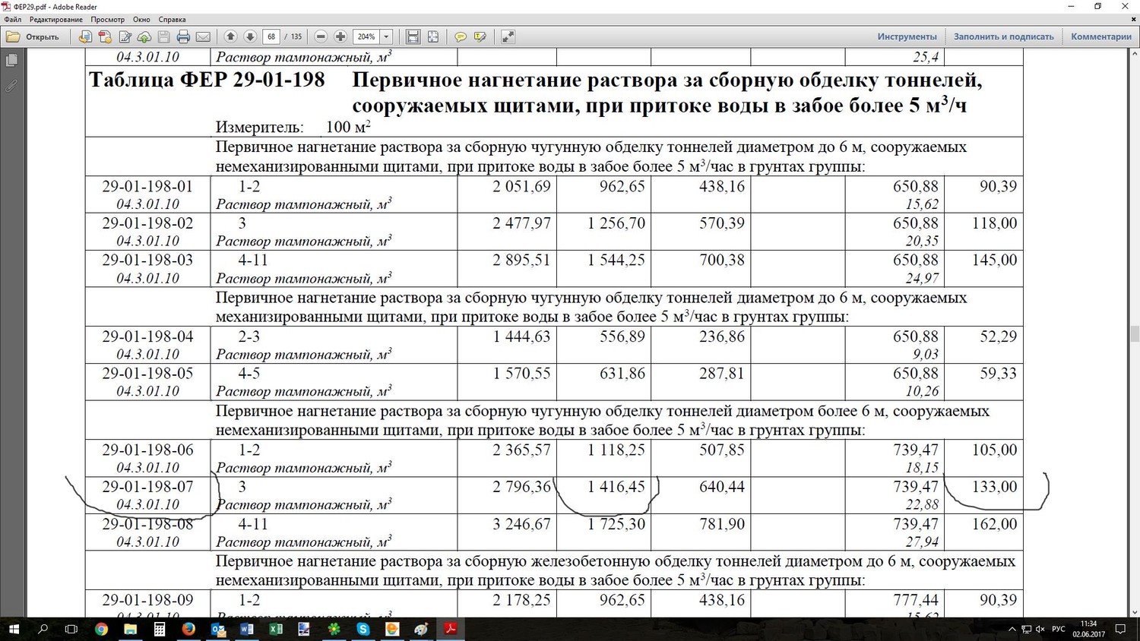1140x641 pixels.
Task: Open the Справка menu
Action: (172, 19)
